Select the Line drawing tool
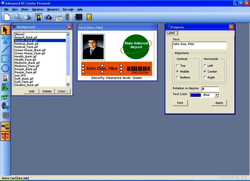The image size is (250, 181). (x=5, y=49)
